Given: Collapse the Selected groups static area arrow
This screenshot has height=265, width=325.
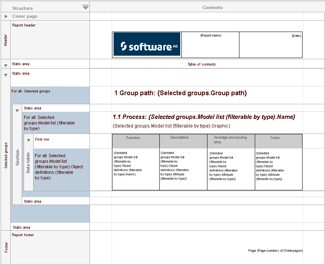Looking at the screenshot, I should point(6,75).
